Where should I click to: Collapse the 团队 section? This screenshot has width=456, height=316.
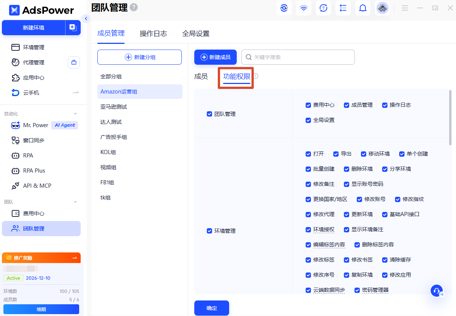point(75,202)
